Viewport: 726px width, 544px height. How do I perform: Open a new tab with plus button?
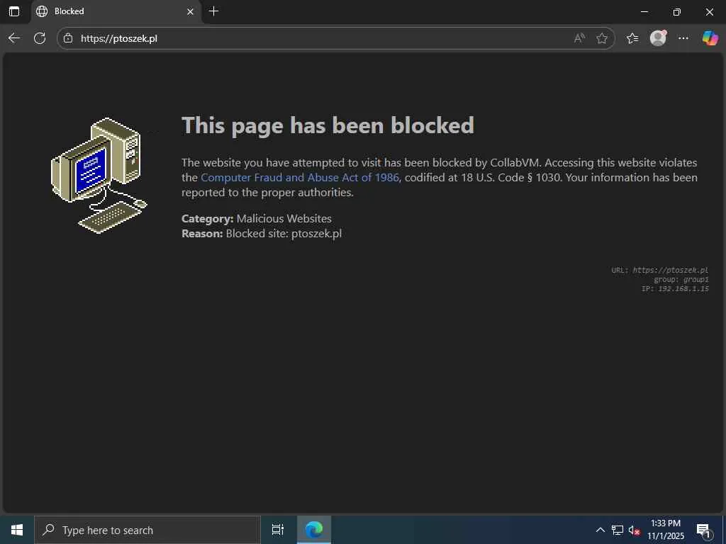click(213, 11)
